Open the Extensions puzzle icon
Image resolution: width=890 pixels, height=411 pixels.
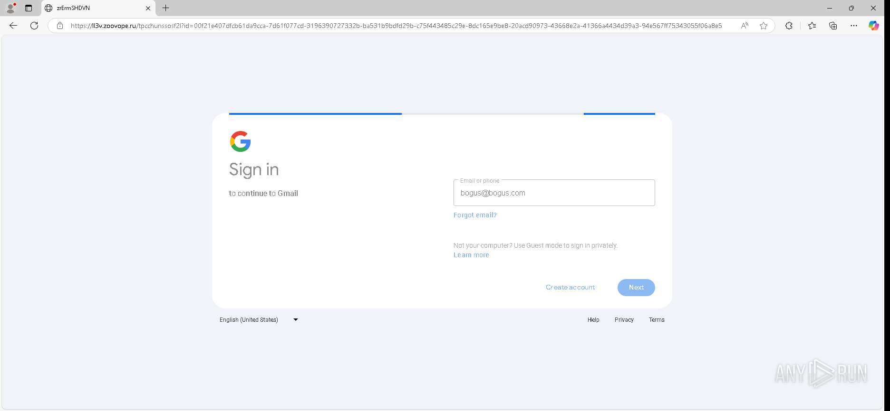pyautogui.click(x=789, y=26)
